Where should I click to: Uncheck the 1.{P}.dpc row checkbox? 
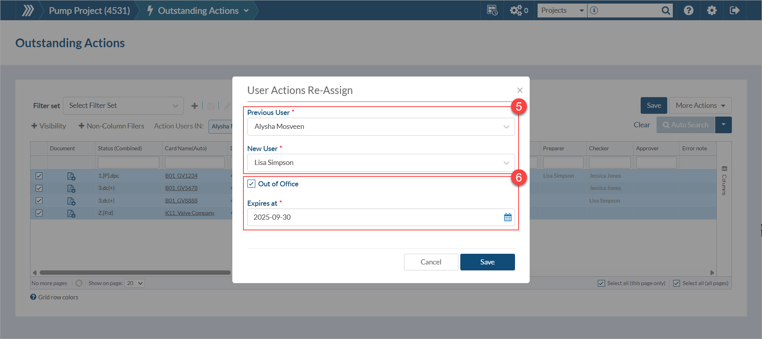[x=39, y=176]
